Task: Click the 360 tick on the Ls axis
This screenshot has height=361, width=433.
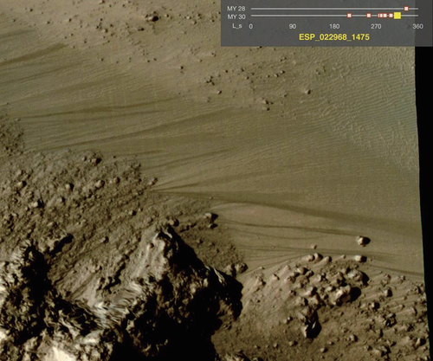Action: tap(417, 26)
